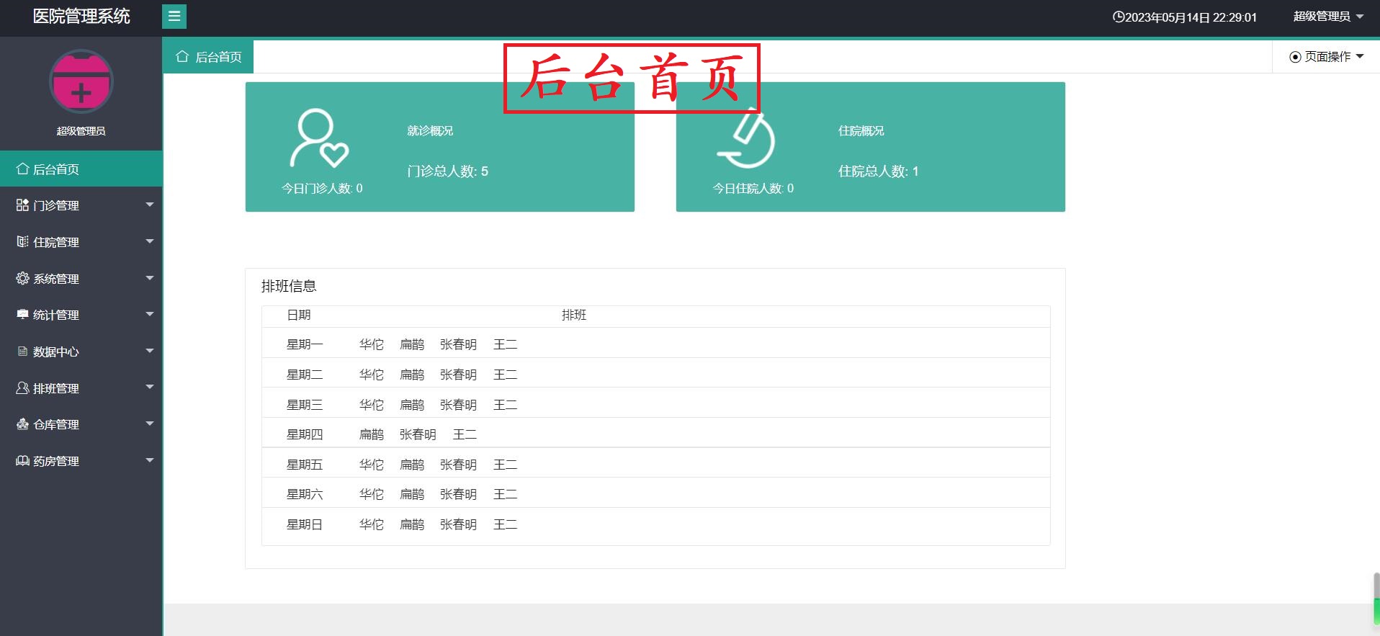Viewport: 1380px width, 636px height.
Task: Click the circle icon beside 页面操作
Action: (1295, 57)
